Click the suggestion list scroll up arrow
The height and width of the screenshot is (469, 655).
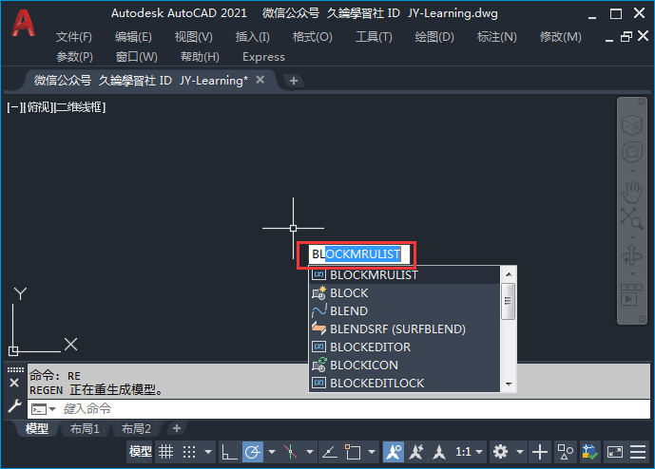click(x=509, y=274)
